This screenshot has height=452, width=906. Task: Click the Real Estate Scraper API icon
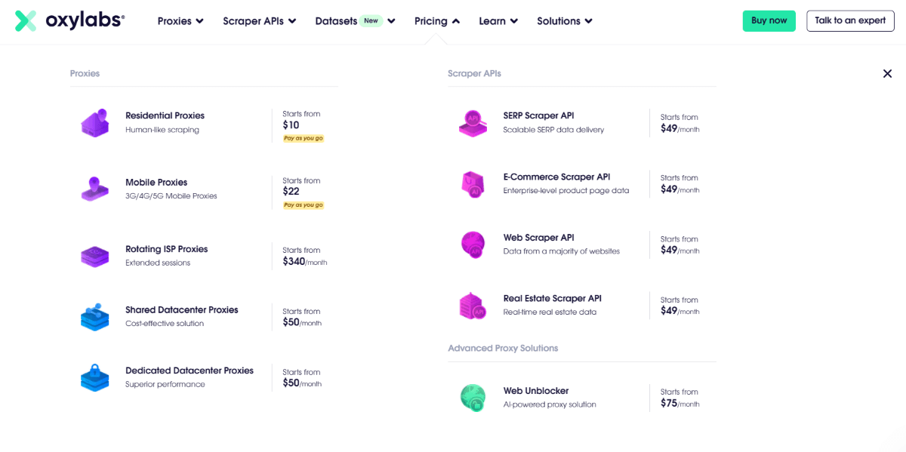point(473,305)
